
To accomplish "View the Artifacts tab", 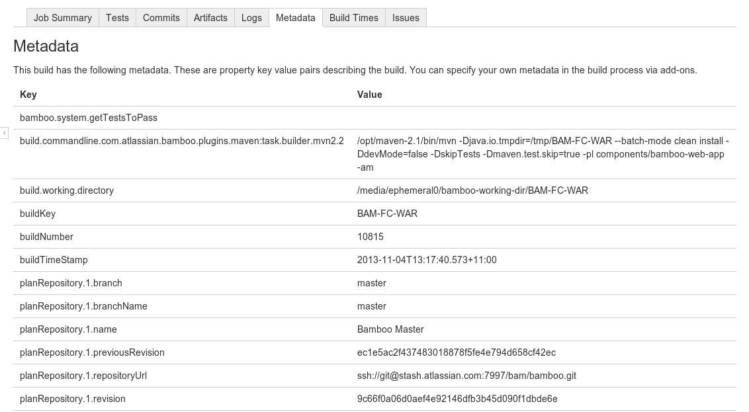I will (x=210, y=18).
